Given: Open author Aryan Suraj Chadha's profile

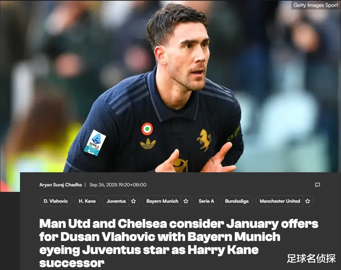Looking at the screenshot, I should [x=61, y=185].
